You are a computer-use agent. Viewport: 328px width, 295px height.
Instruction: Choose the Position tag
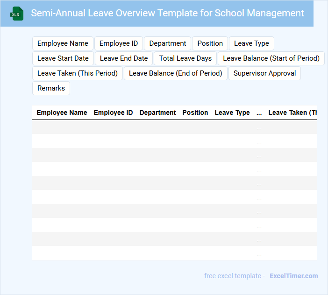[x=210, y=43]
